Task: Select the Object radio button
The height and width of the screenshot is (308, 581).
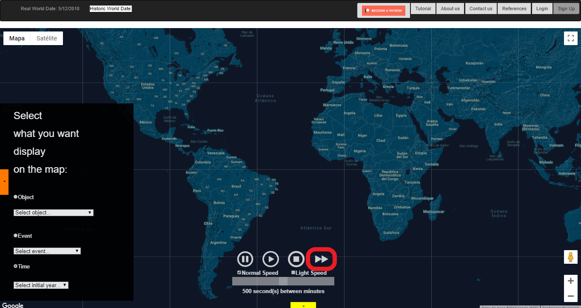Action: point(16,197)
